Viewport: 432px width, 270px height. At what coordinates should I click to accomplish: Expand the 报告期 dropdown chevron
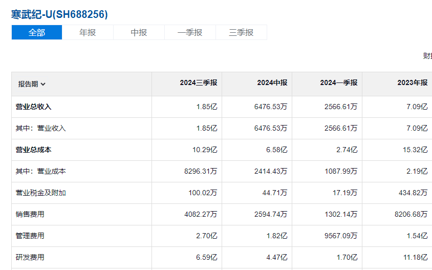pos(43,85)
